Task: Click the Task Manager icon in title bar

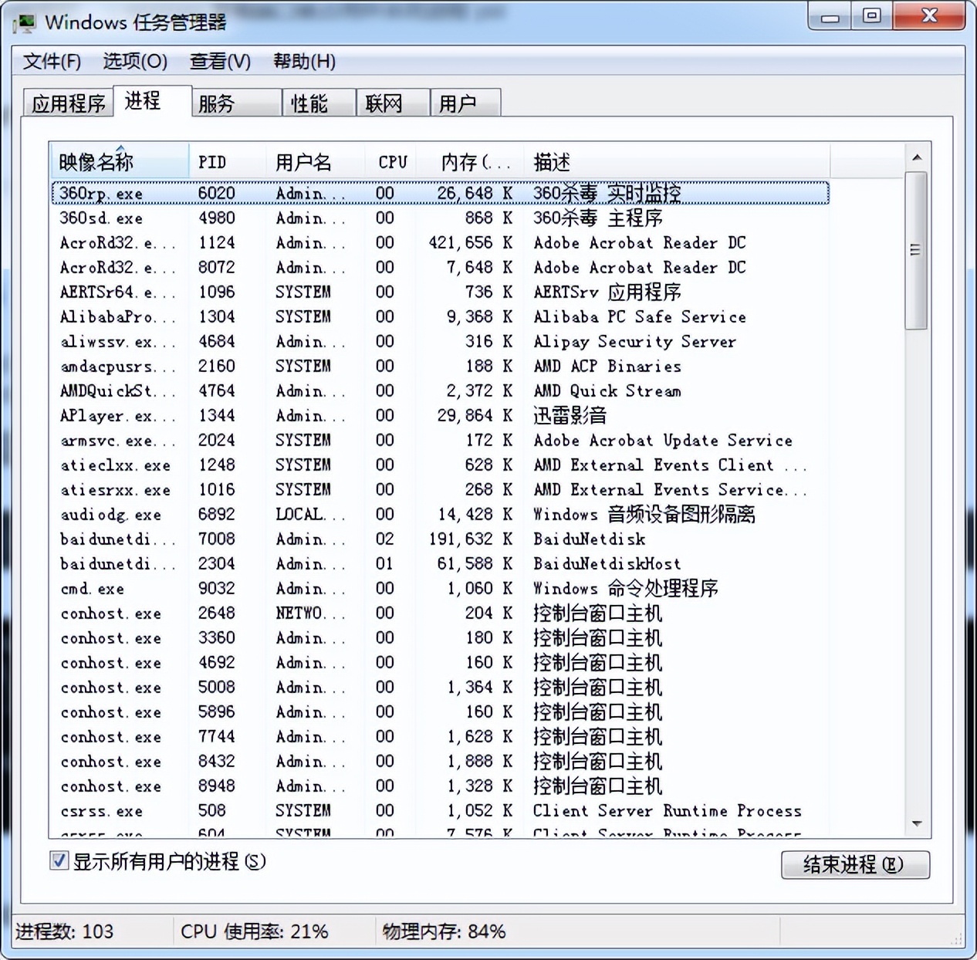Action: [x=25, y=23]
